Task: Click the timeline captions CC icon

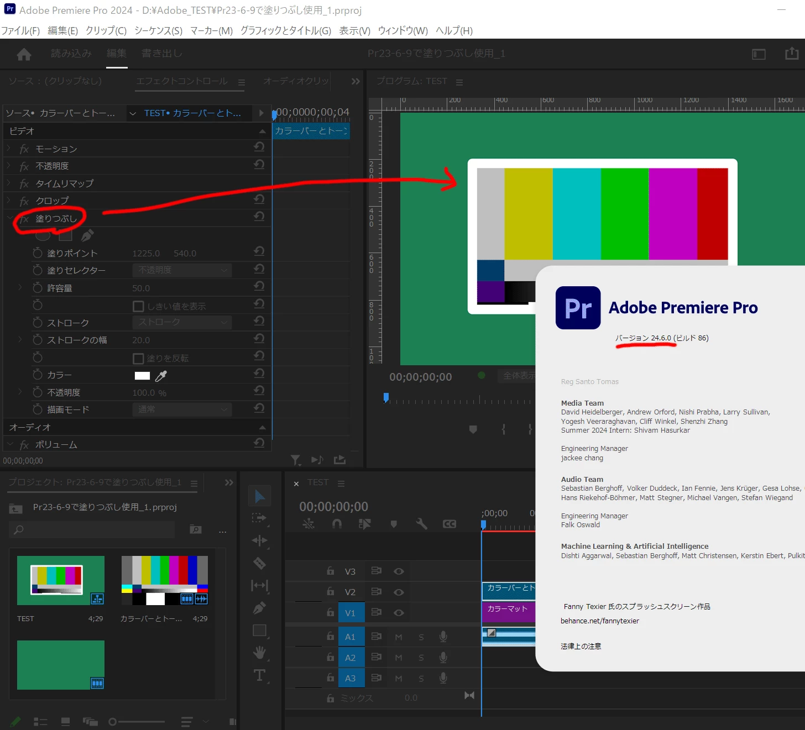Action: click(449, 524)
